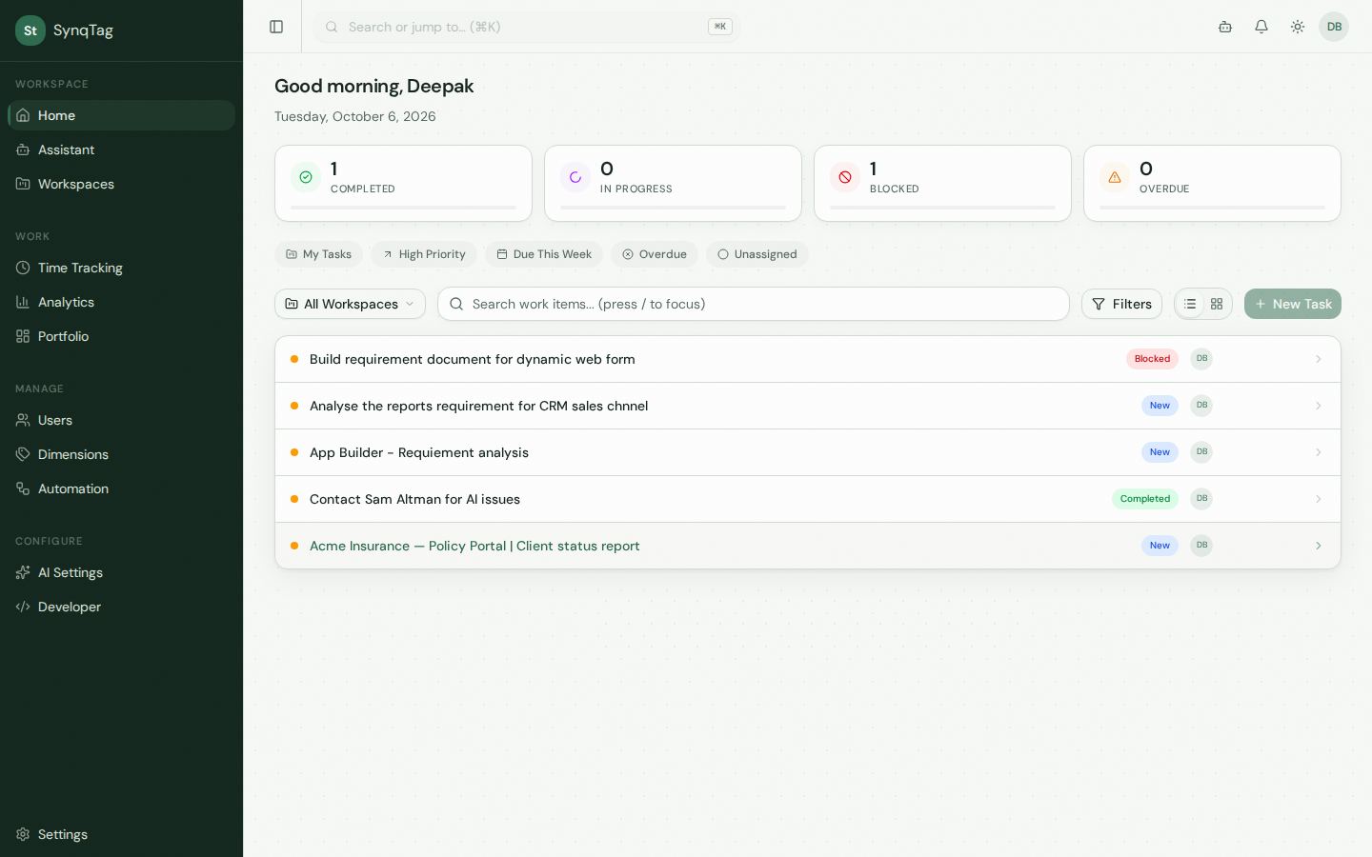Open task Analyse the reports requirement for CRM
This screenshot has height=857, width=1372.
808,406
